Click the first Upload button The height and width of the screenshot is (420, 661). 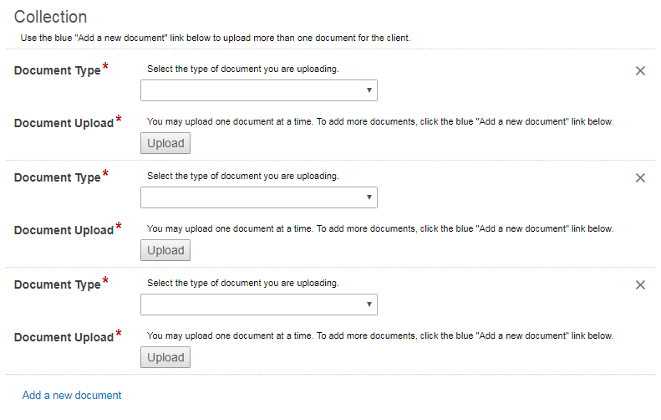tap(165, 143)
